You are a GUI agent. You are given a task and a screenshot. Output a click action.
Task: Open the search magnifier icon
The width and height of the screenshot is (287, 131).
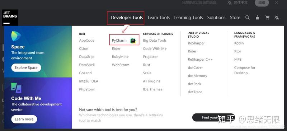click(248, 18)
